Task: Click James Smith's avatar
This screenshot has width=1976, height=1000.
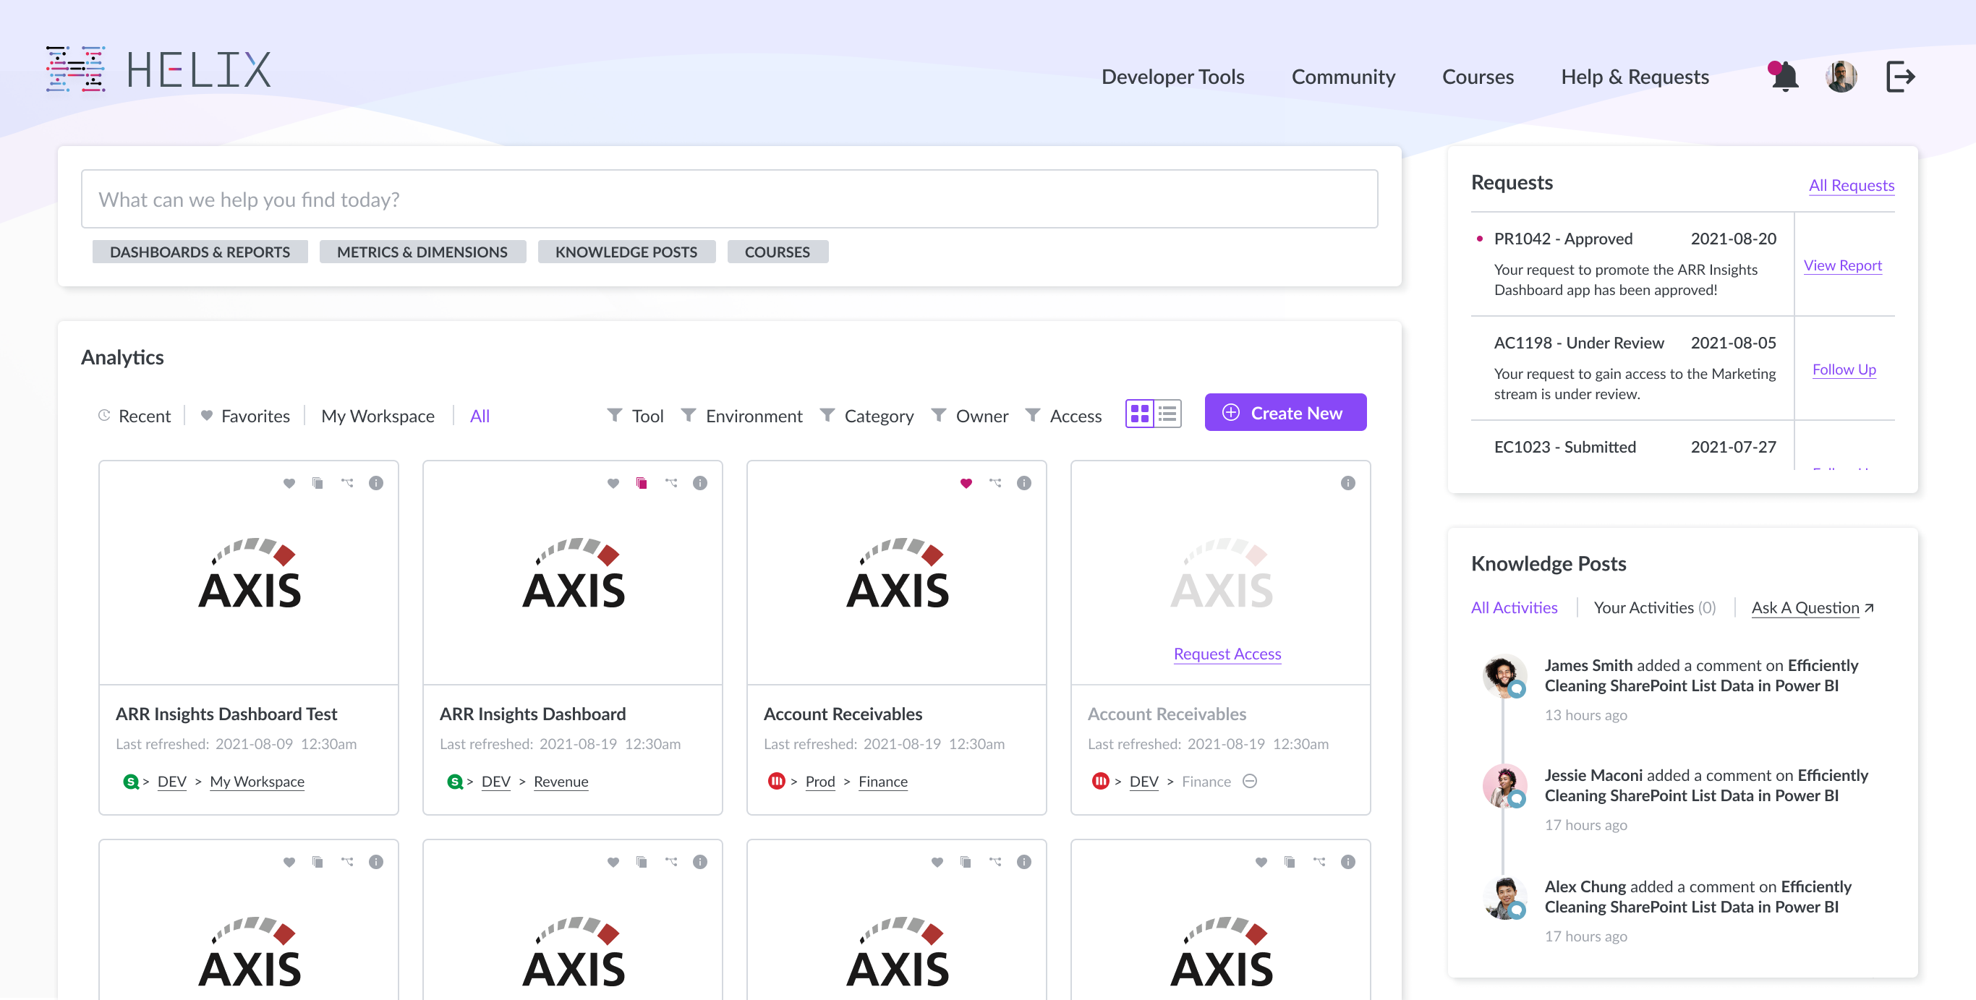Action: click(1503, 675)
